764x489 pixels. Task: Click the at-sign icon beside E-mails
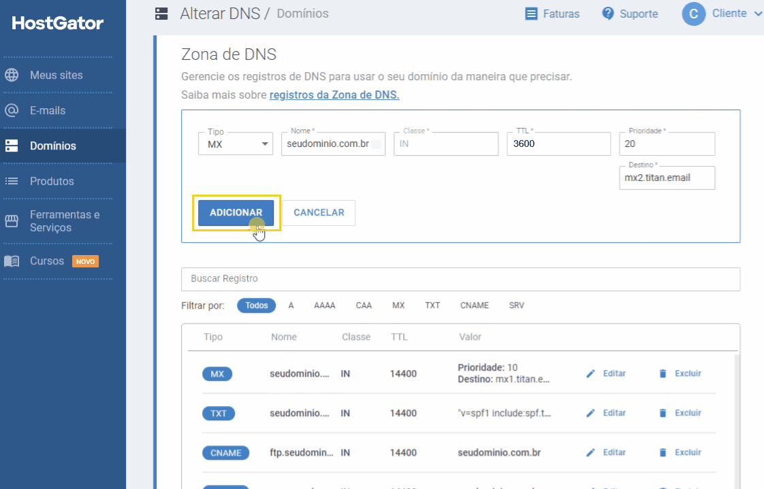click(12, 110)
